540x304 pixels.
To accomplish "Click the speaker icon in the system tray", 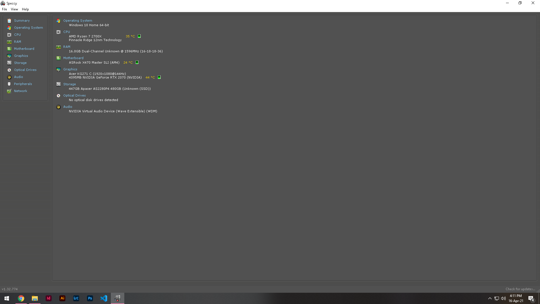I will click(503, 298).
